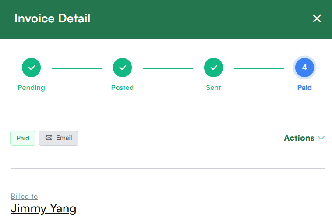Click the chevron arrow beside Actions
This screenshot has height=218, width=332.
coord(321,138)
